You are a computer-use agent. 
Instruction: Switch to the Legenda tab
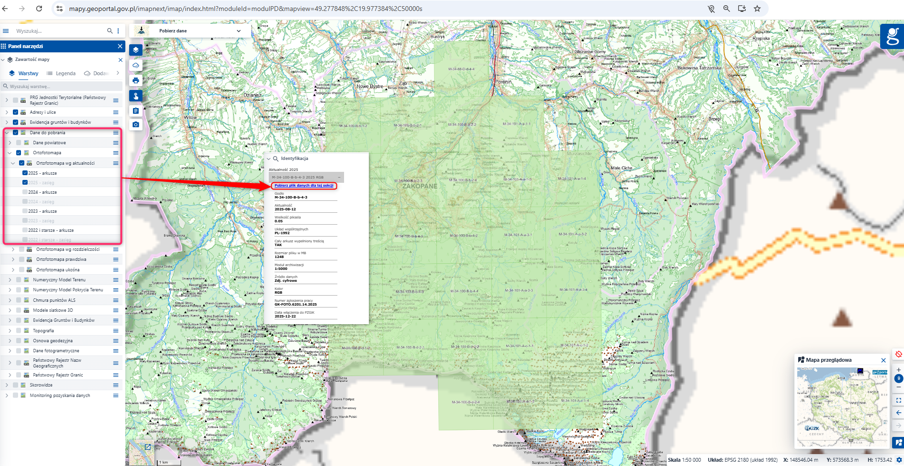[x=61, y=73]
